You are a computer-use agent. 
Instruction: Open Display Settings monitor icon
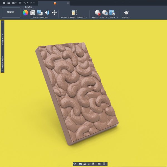click(x=99, y=164)
